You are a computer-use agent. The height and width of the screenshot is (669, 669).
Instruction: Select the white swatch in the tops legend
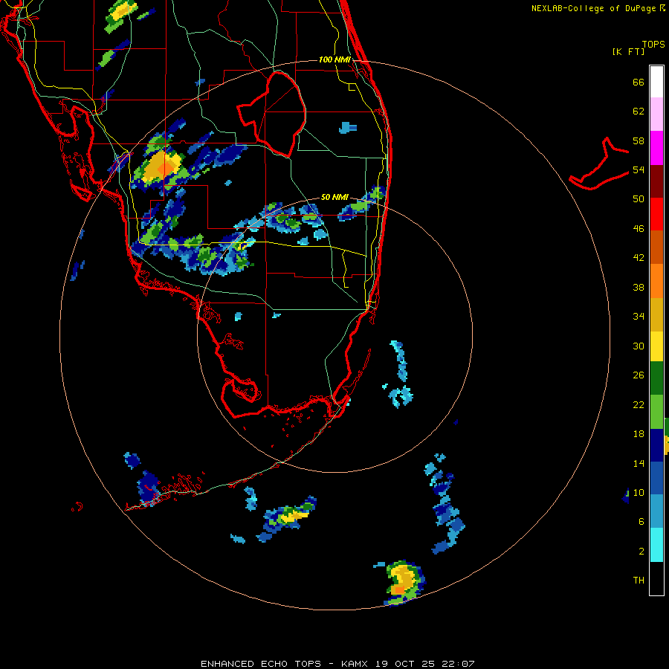point(656,82)
